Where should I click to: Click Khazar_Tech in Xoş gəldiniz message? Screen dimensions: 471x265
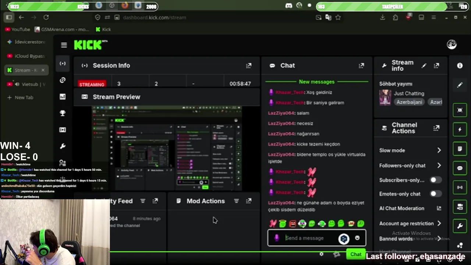(290, 92)
